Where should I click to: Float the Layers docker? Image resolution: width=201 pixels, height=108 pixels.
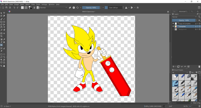[x=198, y=14]
